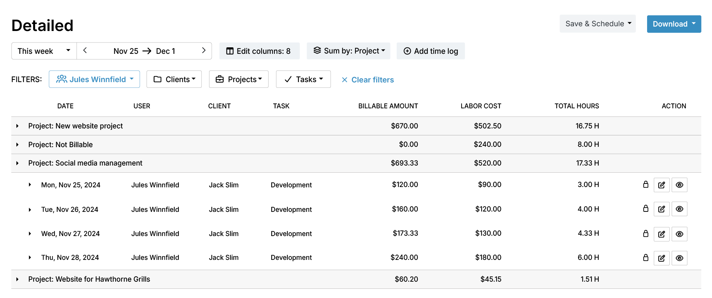Viewport: 712px width, 298px height.
Task: Click the $173.33 billable amount cell
Action: coord(405,233)
